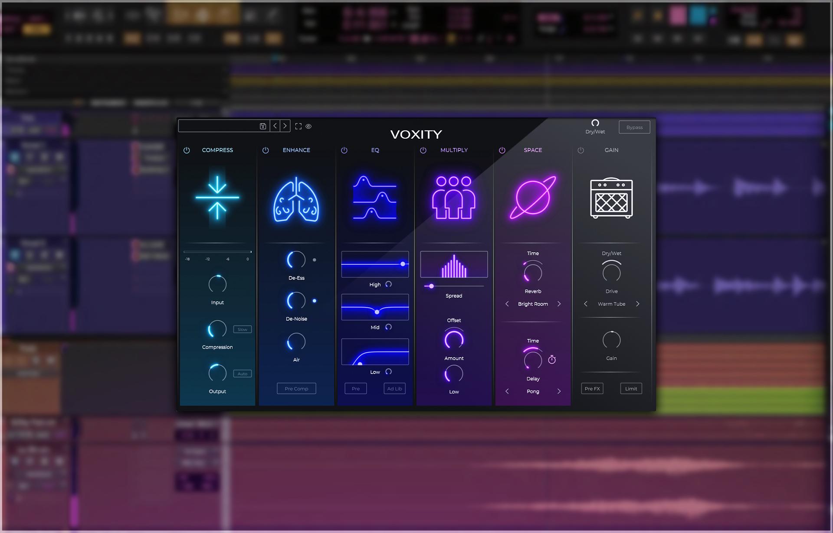Click the small knob beside Low EQ
Image resolution: width=833 pixels, height=533 pixels.
[389, 371]
